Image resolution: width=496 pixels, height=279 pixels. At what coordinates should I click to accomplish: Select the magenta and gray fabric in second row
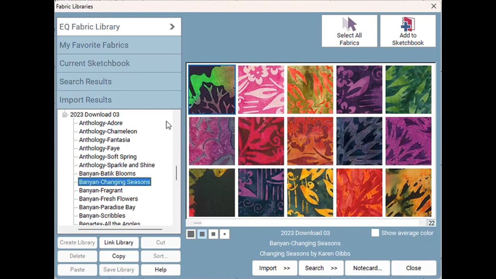(212, 141)
